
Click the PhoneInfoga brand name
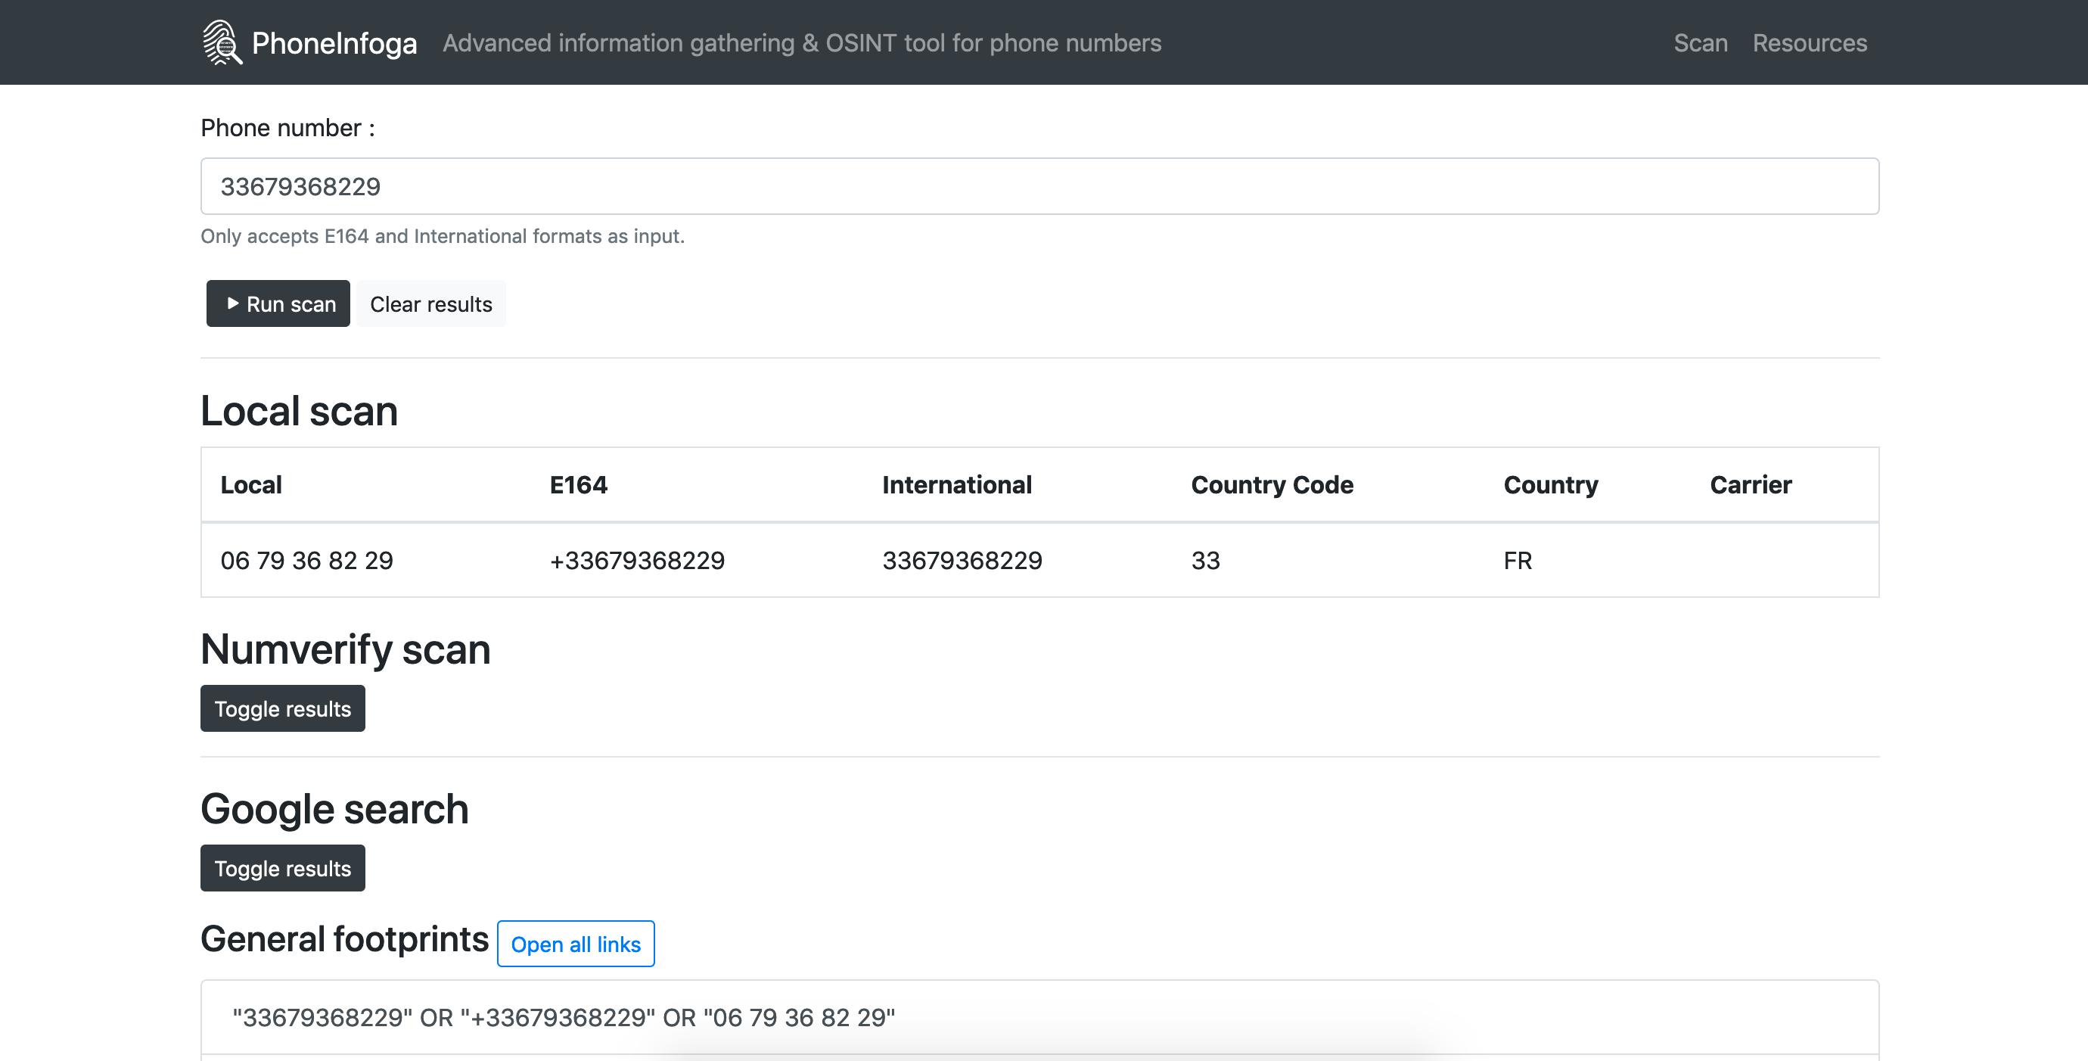[x=334, y=43]
